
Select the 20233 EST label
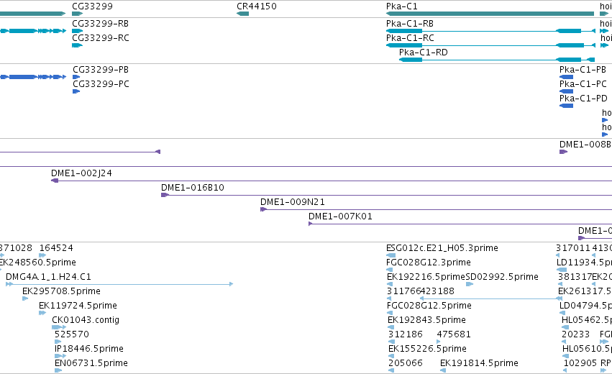pos(575,334)
